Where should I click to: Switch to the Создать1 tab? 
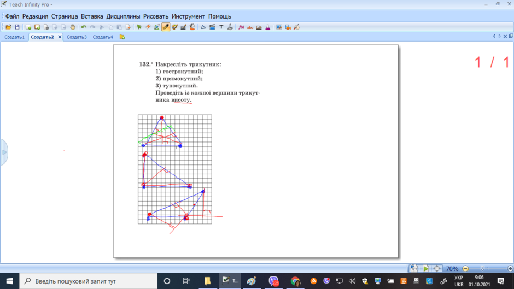coord(14,37)
